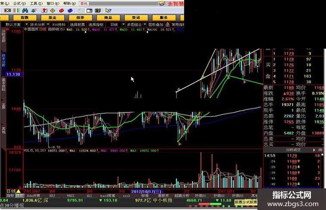Click the 选择股票 toolbar item
Screen dimensions: 326x210
coord(77,24)
